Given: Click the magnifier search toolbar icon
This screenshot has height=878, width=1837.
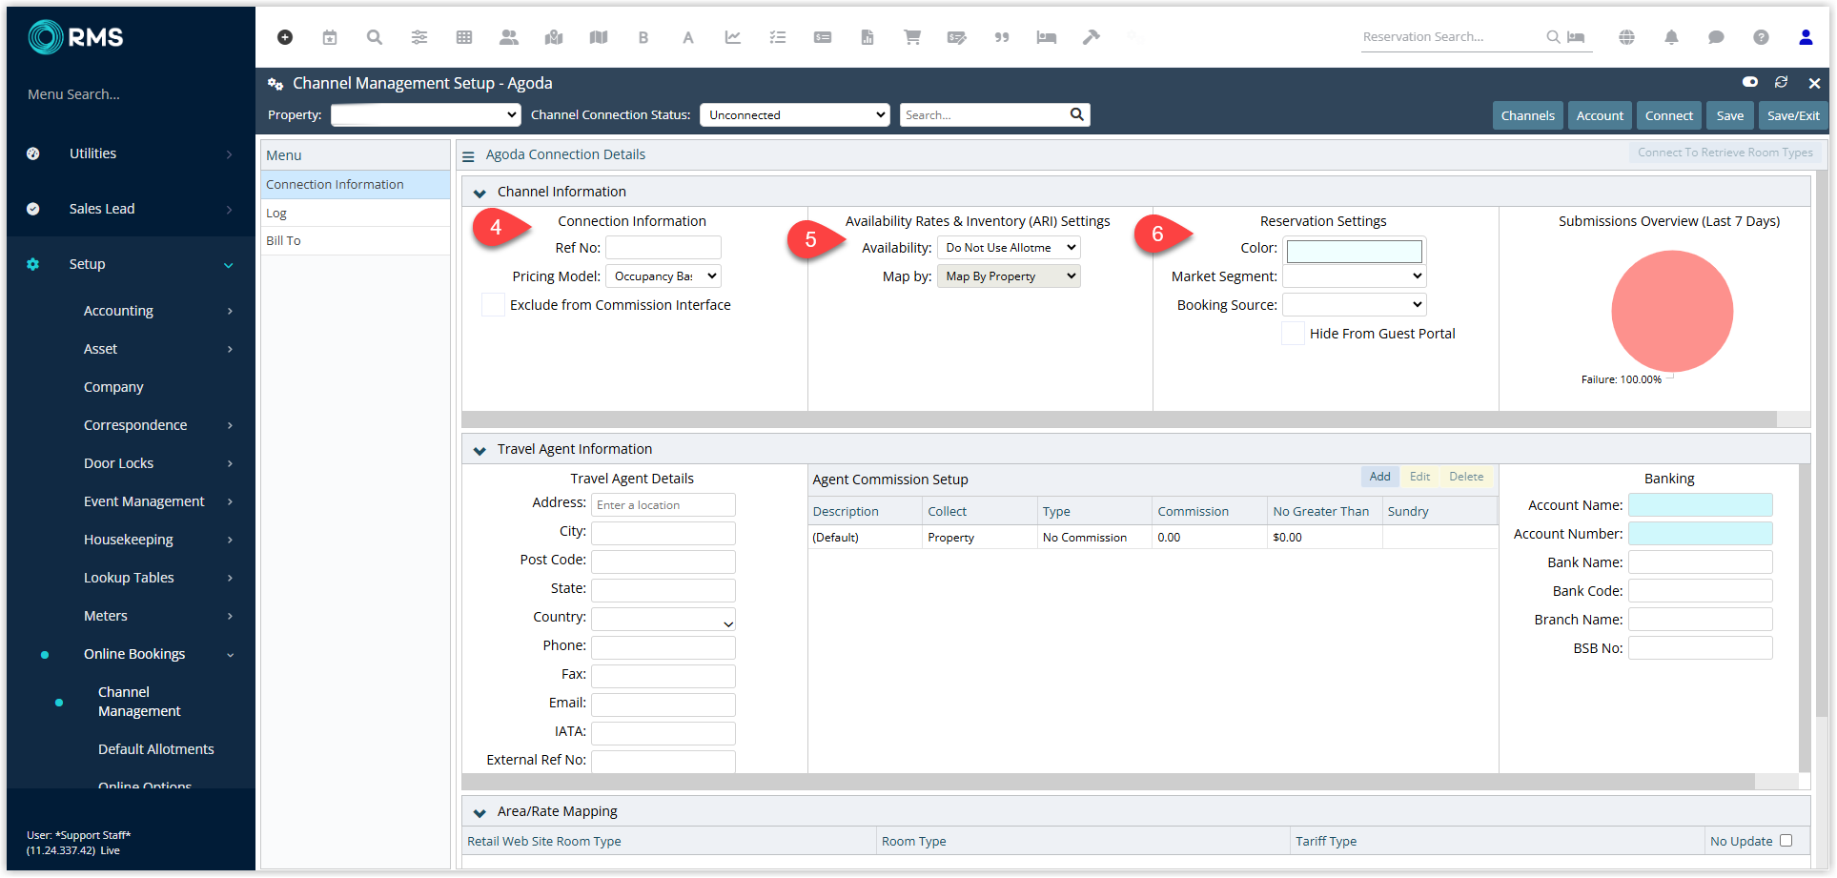Looking at the screenshot, I should point(375,37).
